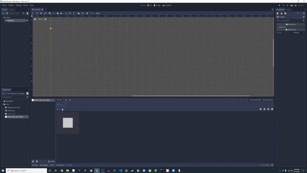Click the save resource icon in Inspector
Viewport: 307px width, 173px height.
pyautogui.click(x=285, y=13)
